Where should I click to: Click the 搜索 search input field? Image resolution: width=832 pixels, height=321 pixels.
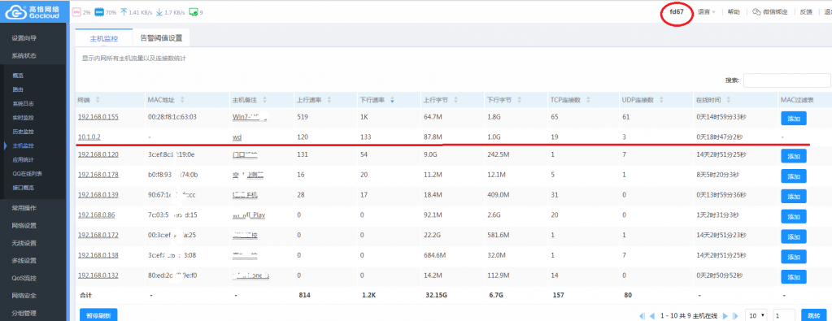tap(787, 80)
